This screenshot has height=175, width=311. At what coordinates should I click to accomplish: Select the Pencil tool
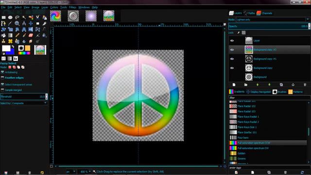pyautogui.click(x=17, y=35)
